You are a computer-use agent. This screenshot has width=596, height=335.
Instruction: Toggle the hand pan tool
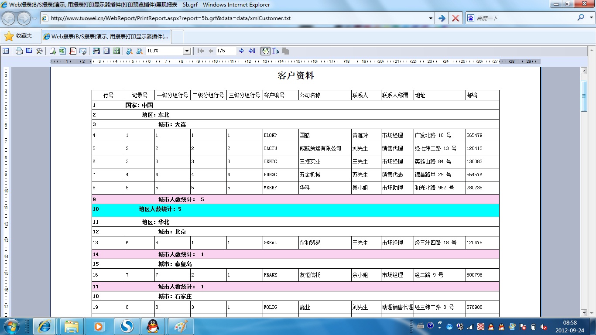pos(265,51)
